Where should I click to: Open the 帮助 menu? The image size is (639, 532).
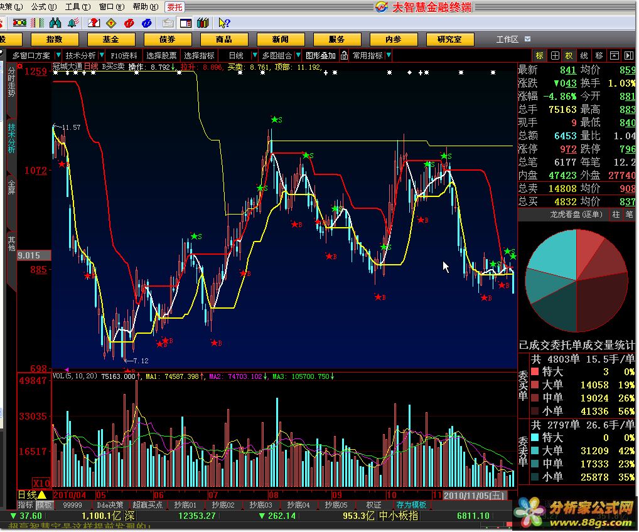point(145,6)
